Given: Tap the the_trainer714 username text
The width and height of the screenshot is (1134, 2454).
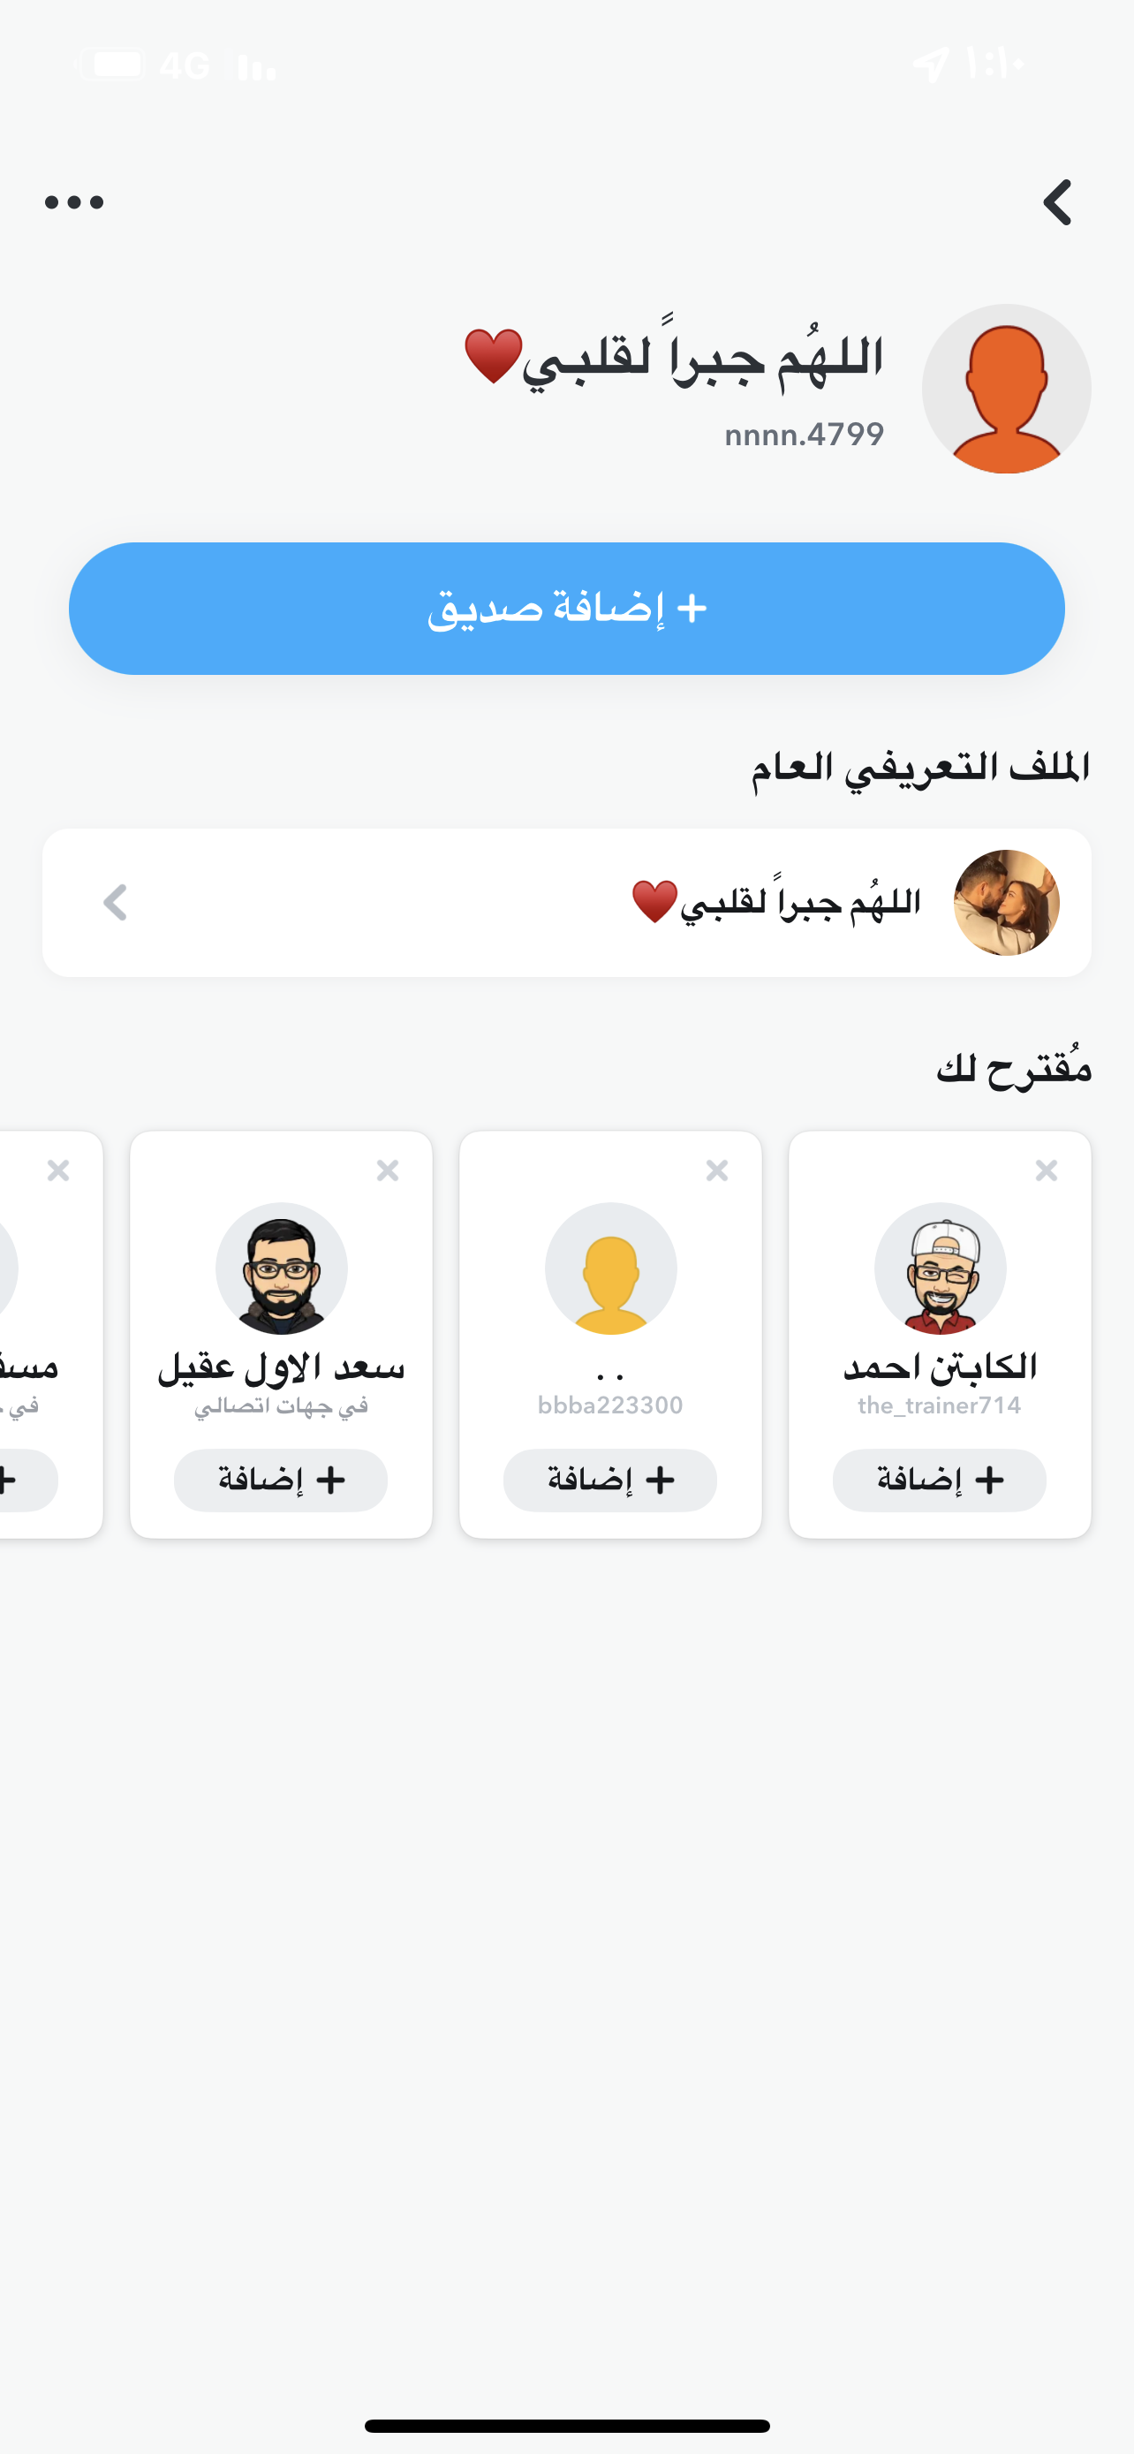Looking at the screenshot, I should click(940, 1405).
